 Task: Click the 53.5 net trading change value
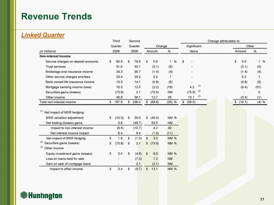[x=155, y=123]
